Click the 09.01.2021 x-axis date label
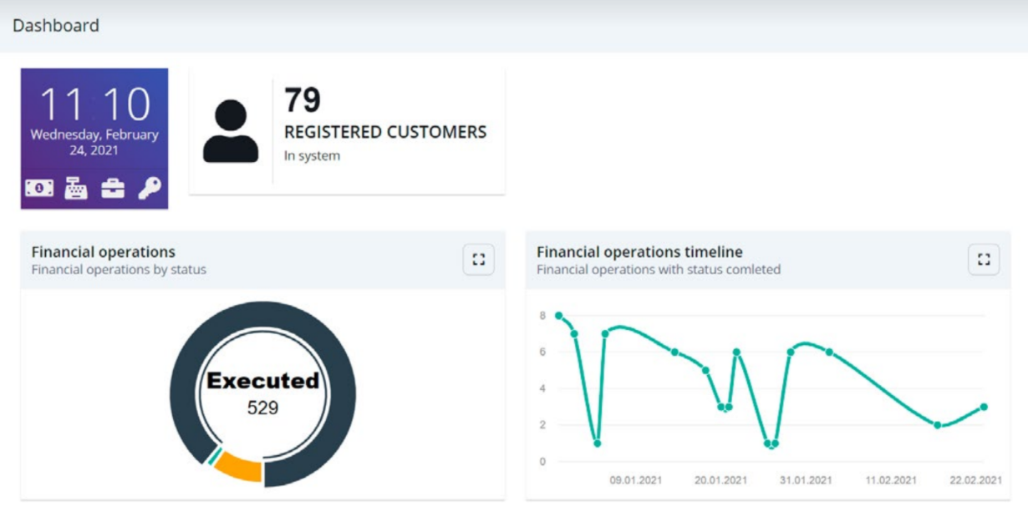Viewport: 1028px width, 522px height. 635,480
